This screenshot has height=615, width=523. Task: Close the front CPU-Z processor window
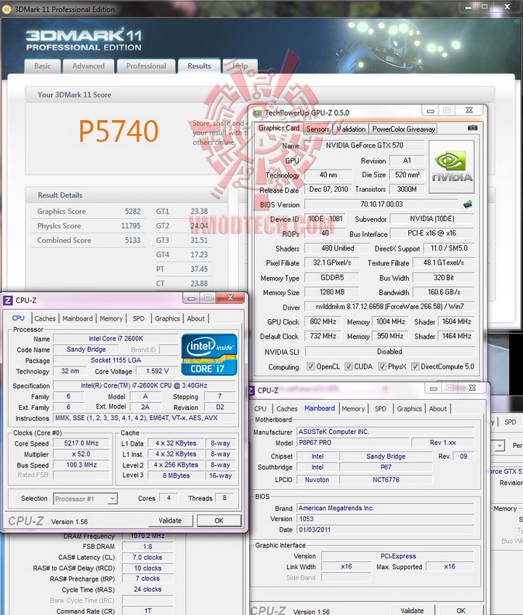230,298
